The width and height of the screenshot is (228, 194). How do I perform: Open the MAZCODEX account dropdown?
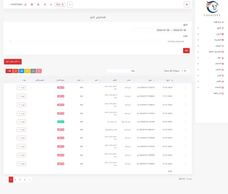[16, 4]
